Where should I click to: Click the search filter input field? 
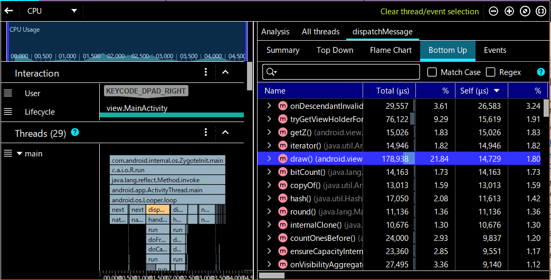point(341,72)
